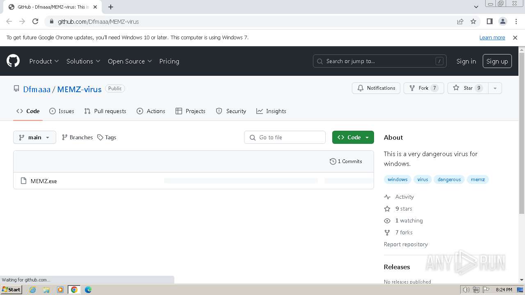Bookmark this page with the star icon

click(x=473, y=21)
